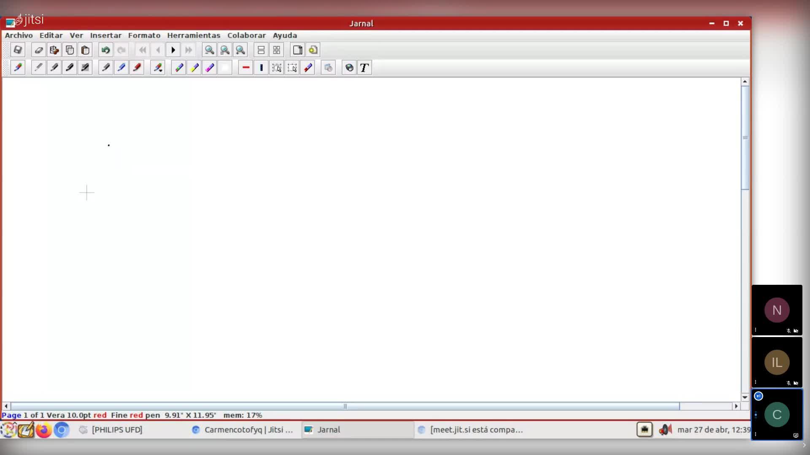Image resolution: width=810 pixels, height=455 pixels.
Task: Open the Archivo menu
Action: tap(19, 35)
